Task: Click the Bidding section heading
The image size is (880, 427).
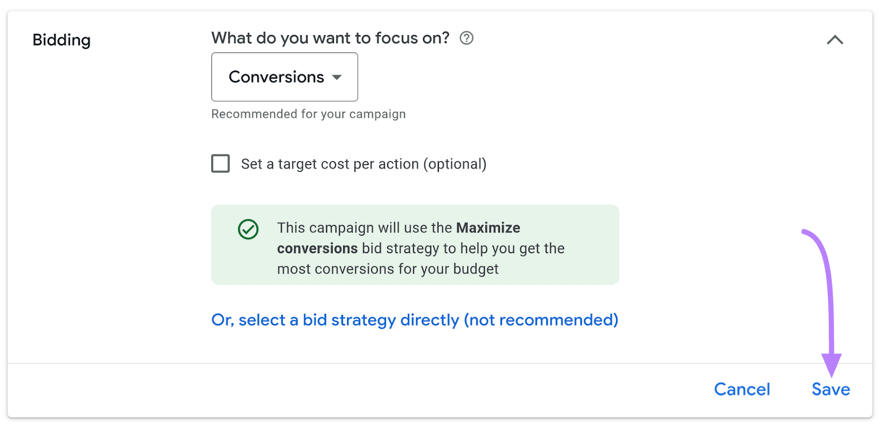Action: [x=61, y=40]
